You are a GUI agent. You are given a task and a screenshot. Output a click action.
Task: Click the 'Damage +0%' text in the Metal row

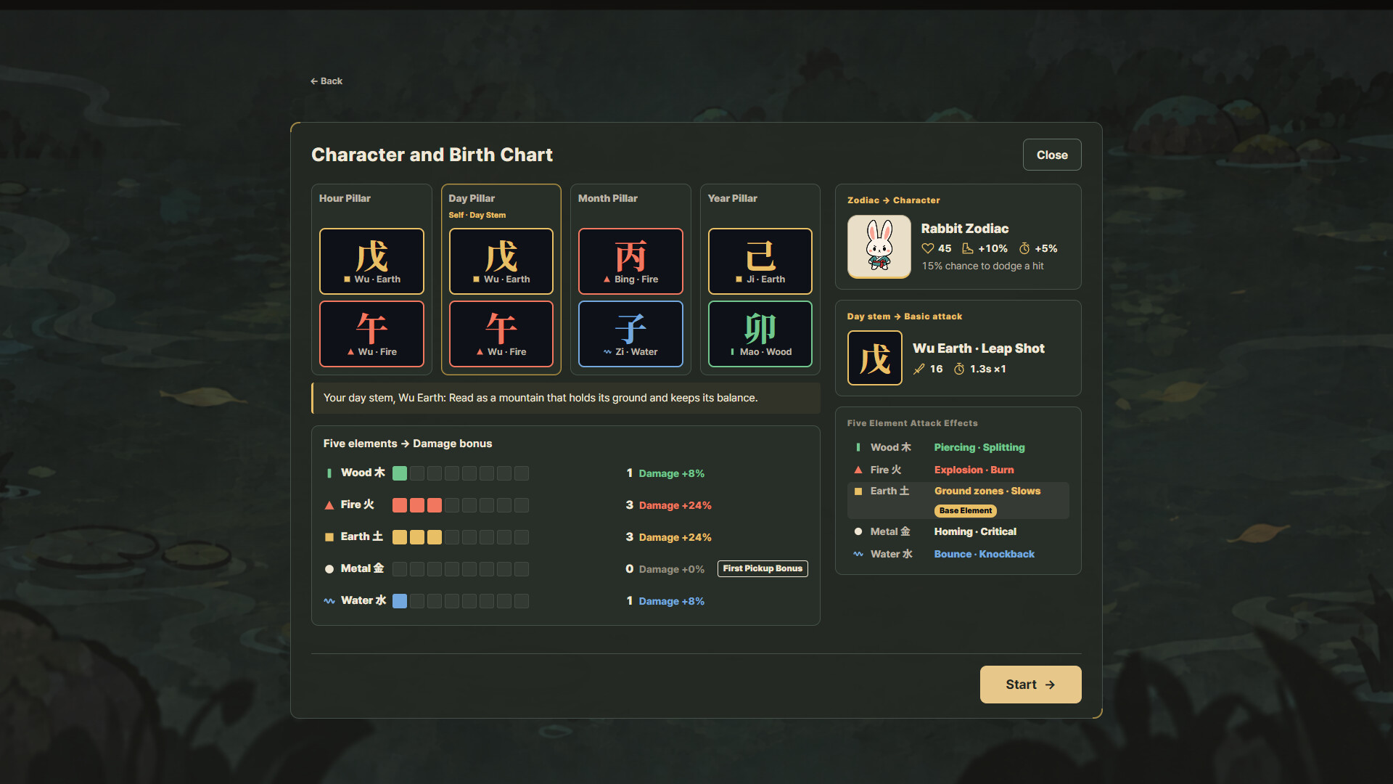pyautogui.click(x=671, y=569)
